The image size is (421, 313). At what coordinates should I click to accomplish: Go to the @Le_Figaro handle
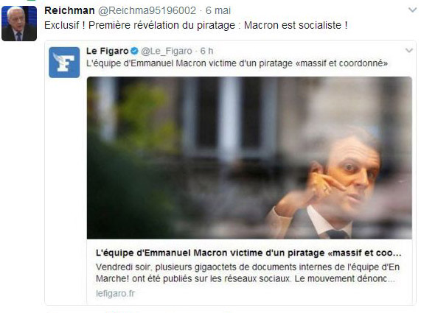tap(167, 51)
